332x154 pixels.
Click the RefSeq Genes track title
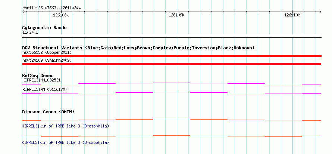38,76
